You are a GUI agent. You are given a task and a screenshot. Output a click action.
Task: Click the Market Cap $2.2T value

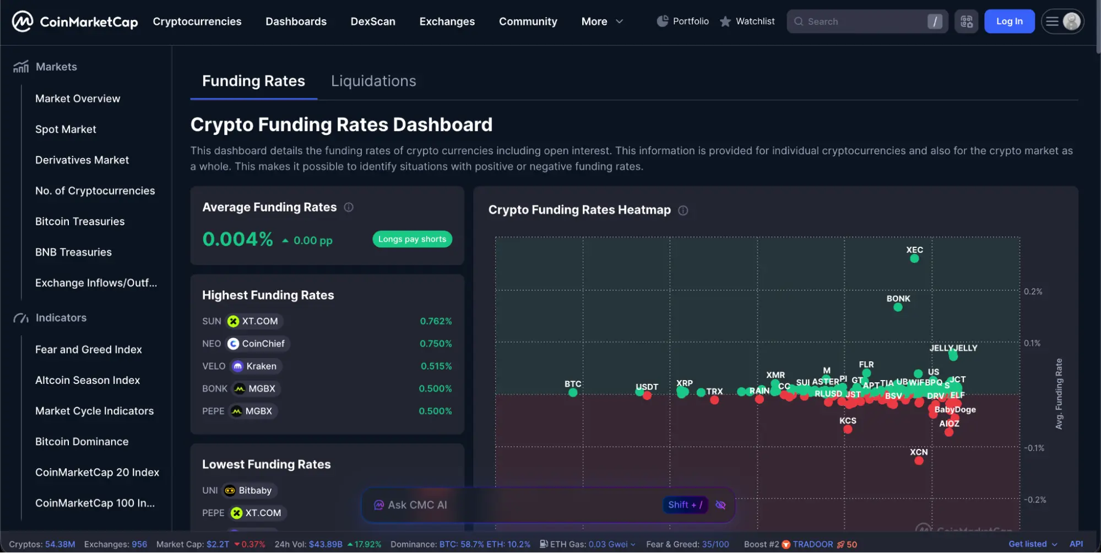[218, 544]
